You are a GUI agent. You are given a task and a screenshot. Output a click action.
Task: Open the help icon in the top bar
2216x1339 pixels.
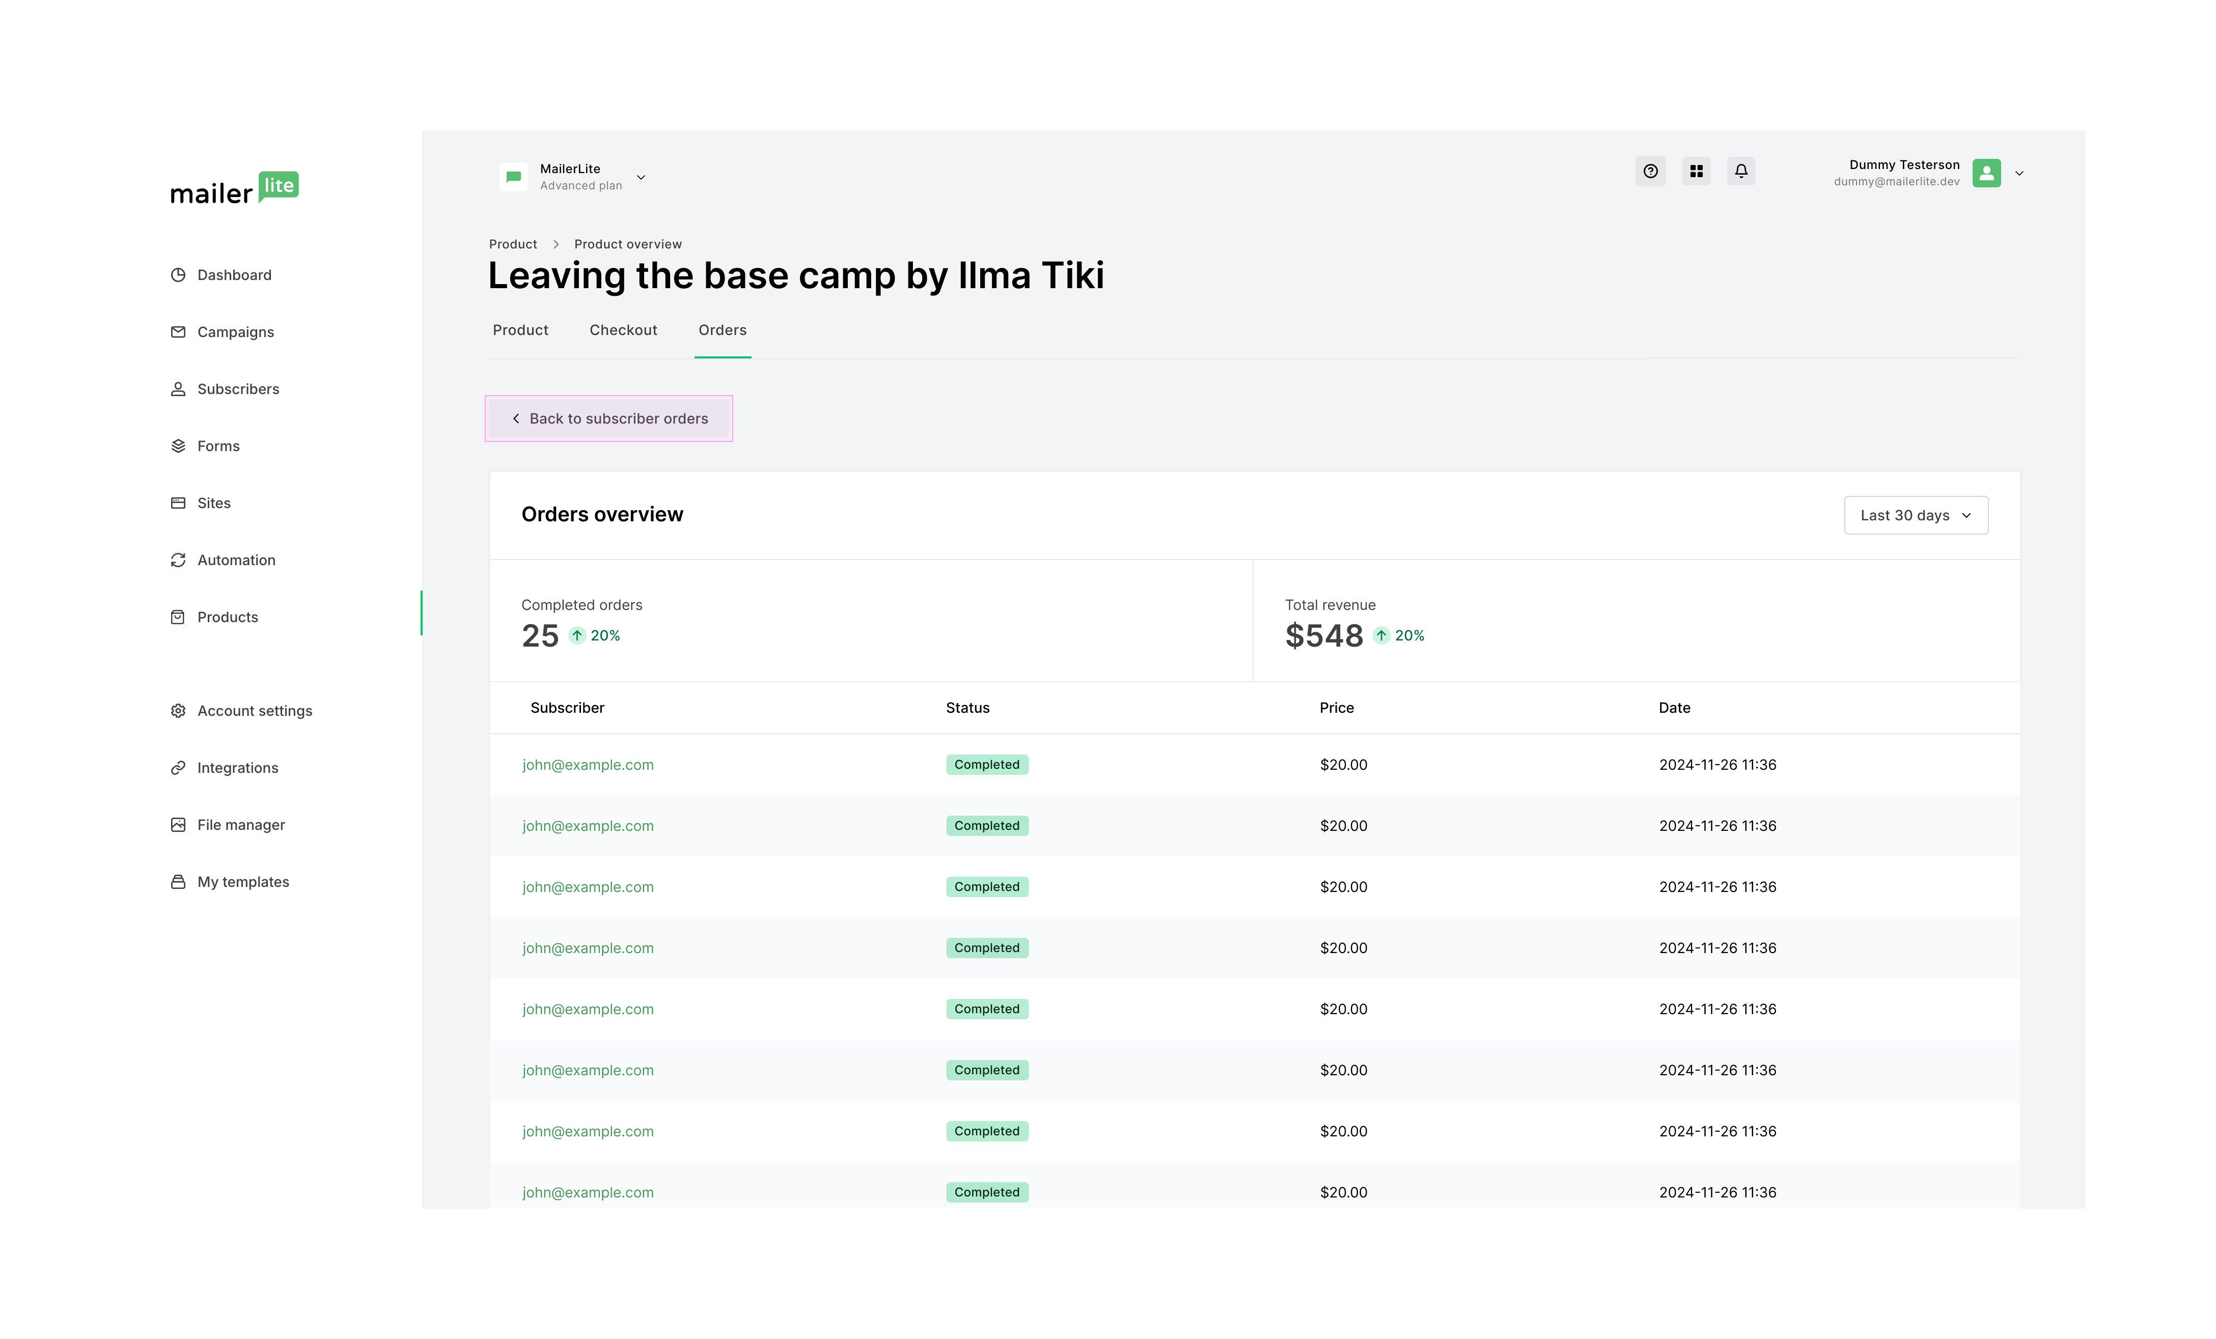(1650, 171)
